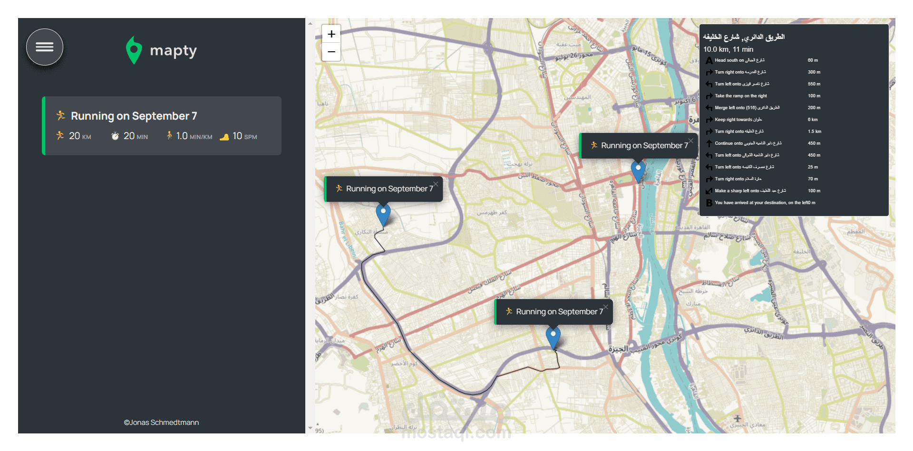Select the southernmost blue map marker

(553, 337)
